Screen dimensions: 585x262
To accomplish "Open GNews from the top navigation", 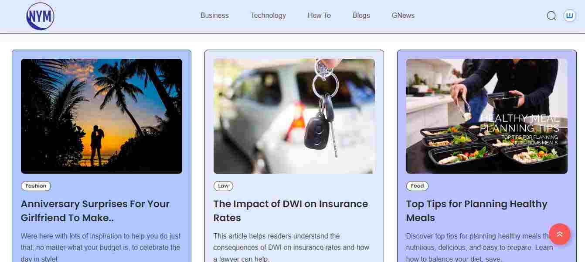I will [x=403, y=15].
